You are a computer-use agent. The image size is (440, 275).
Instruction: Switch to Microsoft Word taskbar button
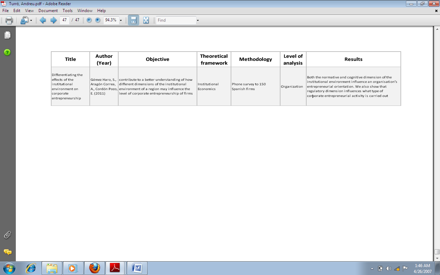click(x=137, y=268)
